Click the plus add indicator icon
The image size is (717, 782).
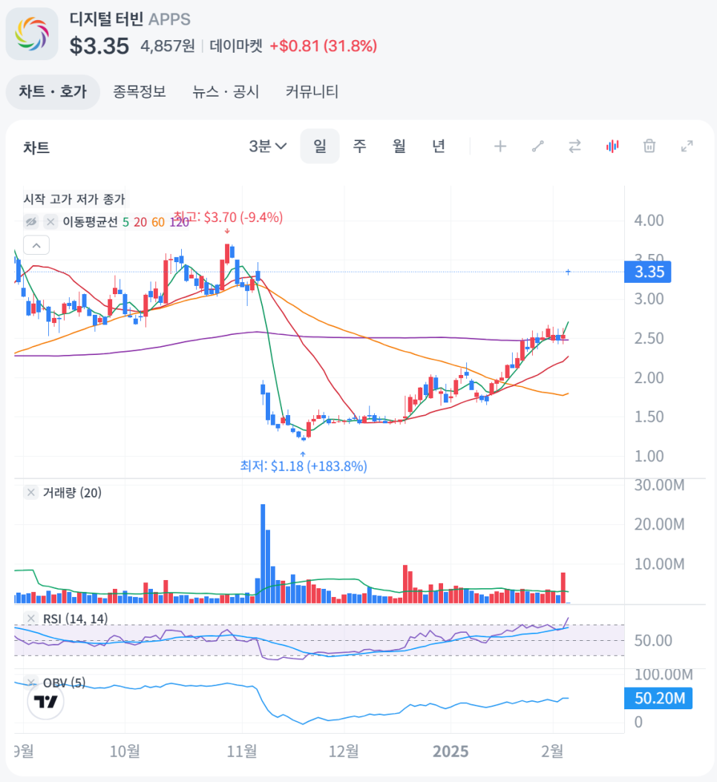pos(500,146)
